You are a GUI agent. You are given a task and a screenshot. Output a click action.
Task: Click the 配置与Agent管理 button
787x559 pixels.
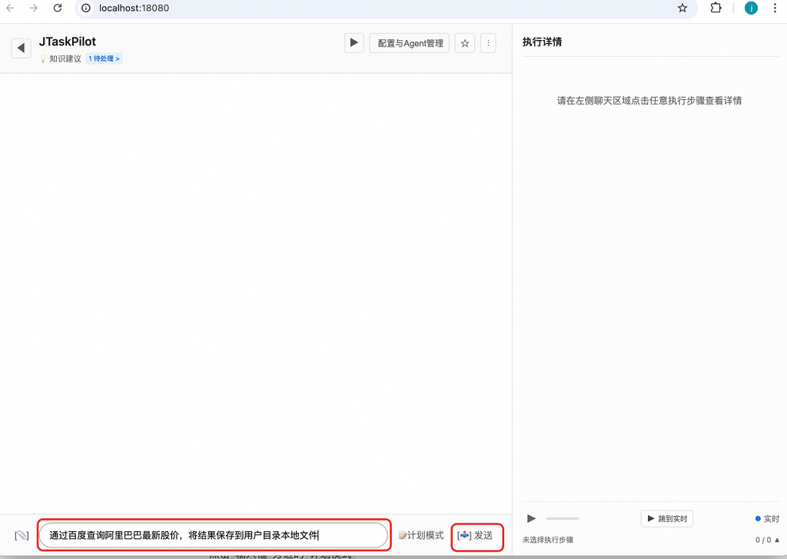coord(409,43)
